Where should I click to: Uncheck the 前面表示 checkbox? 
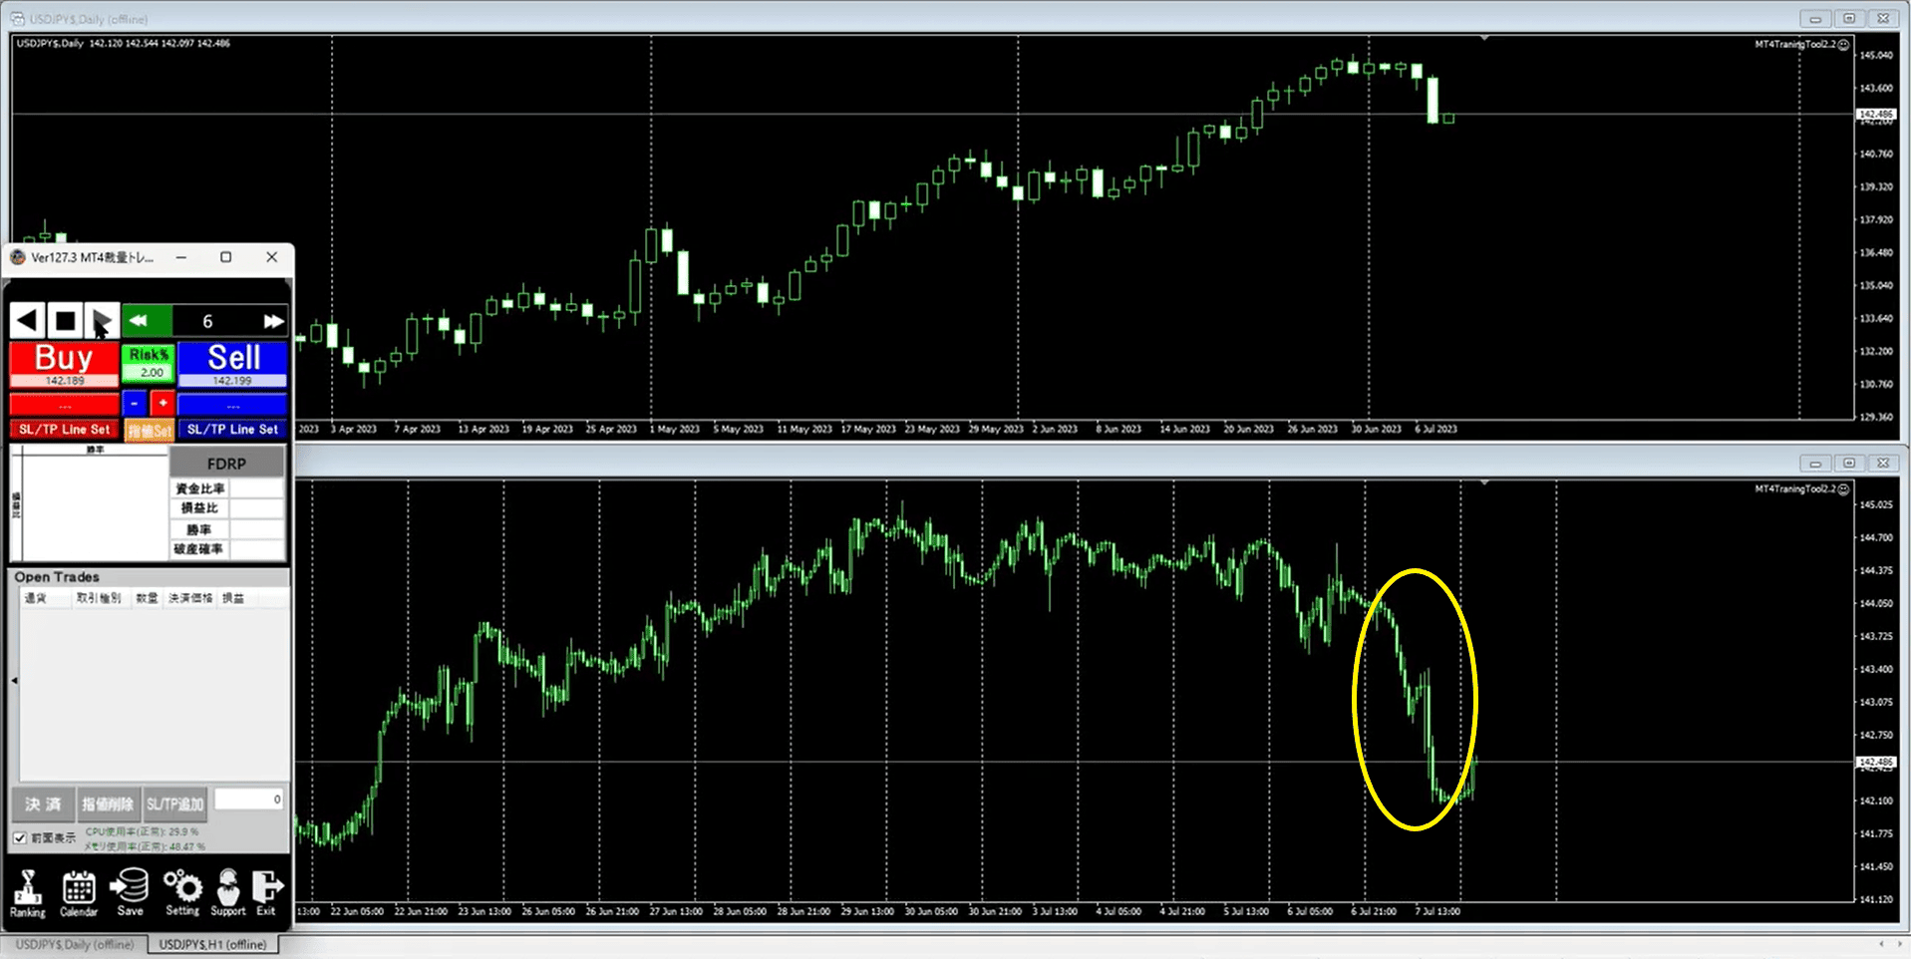20,837
